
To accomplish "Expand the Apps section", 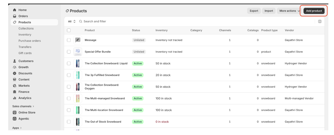I will [17, 128].
